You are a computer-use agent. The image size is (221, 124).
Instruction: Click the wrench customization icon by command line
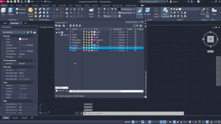pos(81,113)
